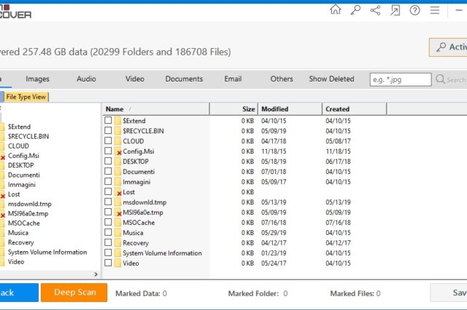Viewport: 467px width, 310px height.
Task: Select System Volume Information in left tree
Action: (x=47, y=253)
